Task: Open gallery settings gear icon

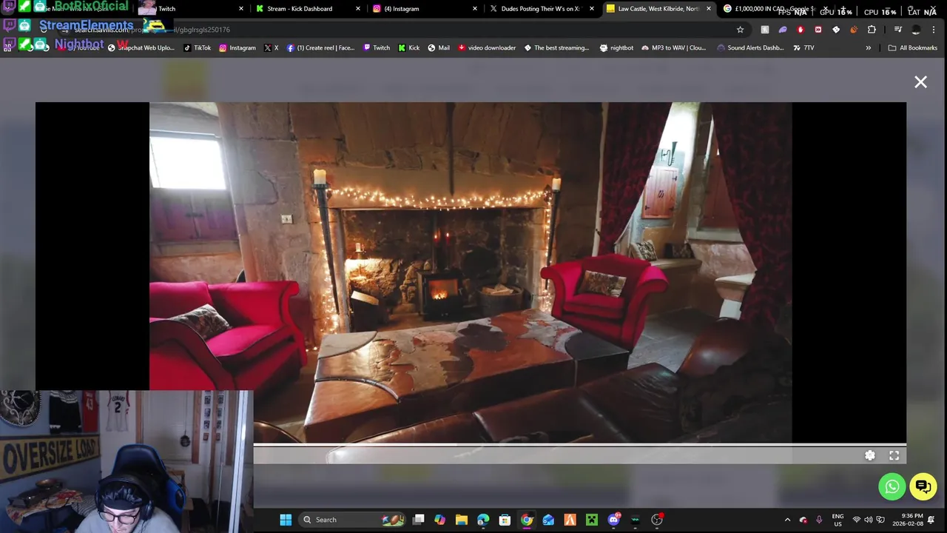Action: [870, 456]
